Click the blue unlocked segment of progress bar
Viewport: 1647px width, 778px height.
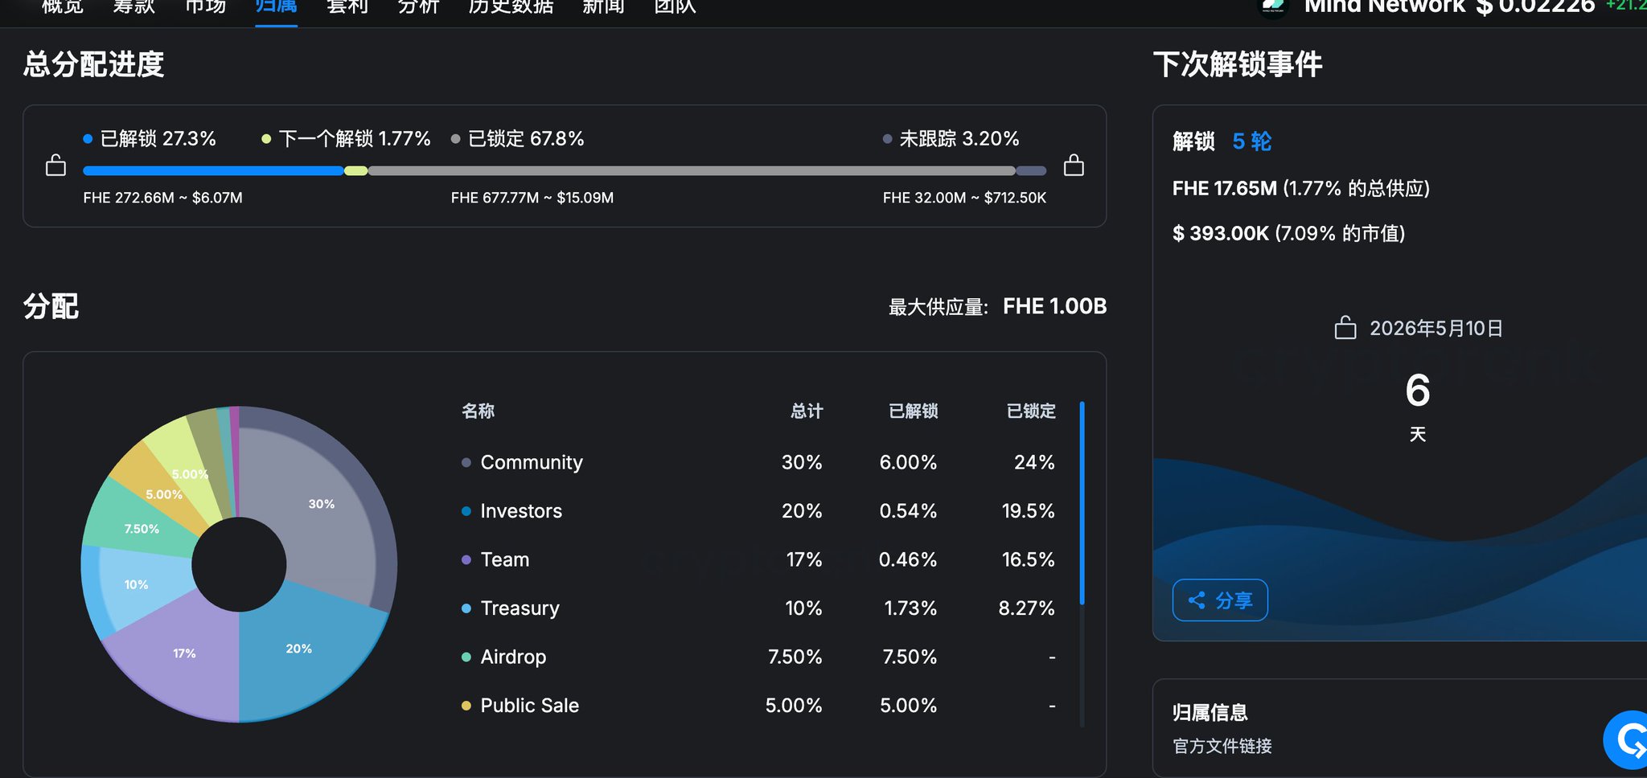click(x=213, y=170)
